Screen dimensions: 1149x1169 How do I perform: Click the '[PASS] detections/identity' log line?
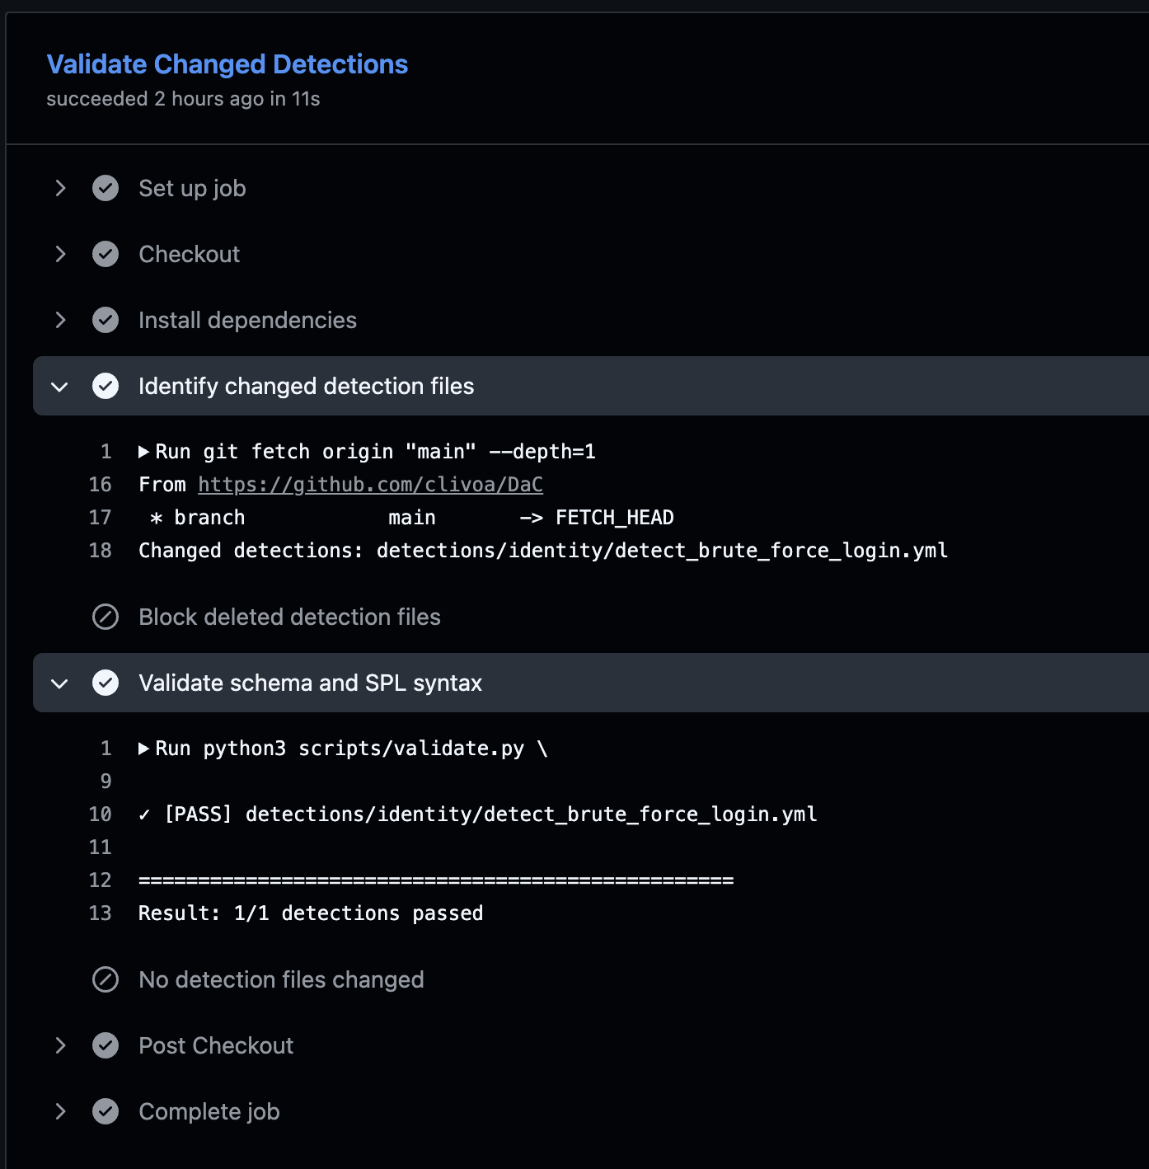[478, 815]
